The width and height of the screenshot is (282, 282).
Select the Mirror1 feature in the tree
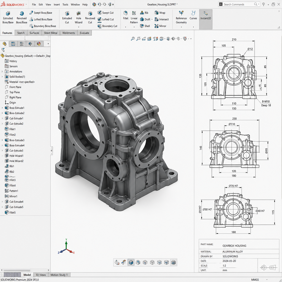pos(11,196)
